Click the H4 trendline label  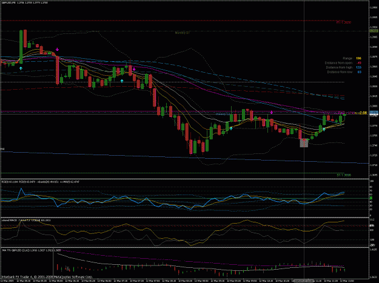(2, 149)
